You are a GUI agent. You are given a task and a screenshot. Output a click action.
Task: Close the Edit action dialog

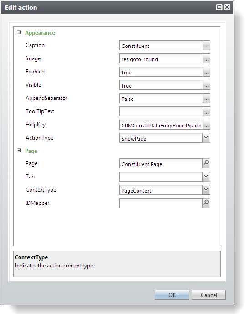coord(227,7)
